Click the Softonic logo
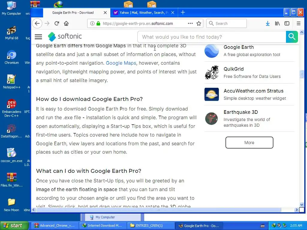Viewport: 307px width, 230px height. click(x=65, y=37)
